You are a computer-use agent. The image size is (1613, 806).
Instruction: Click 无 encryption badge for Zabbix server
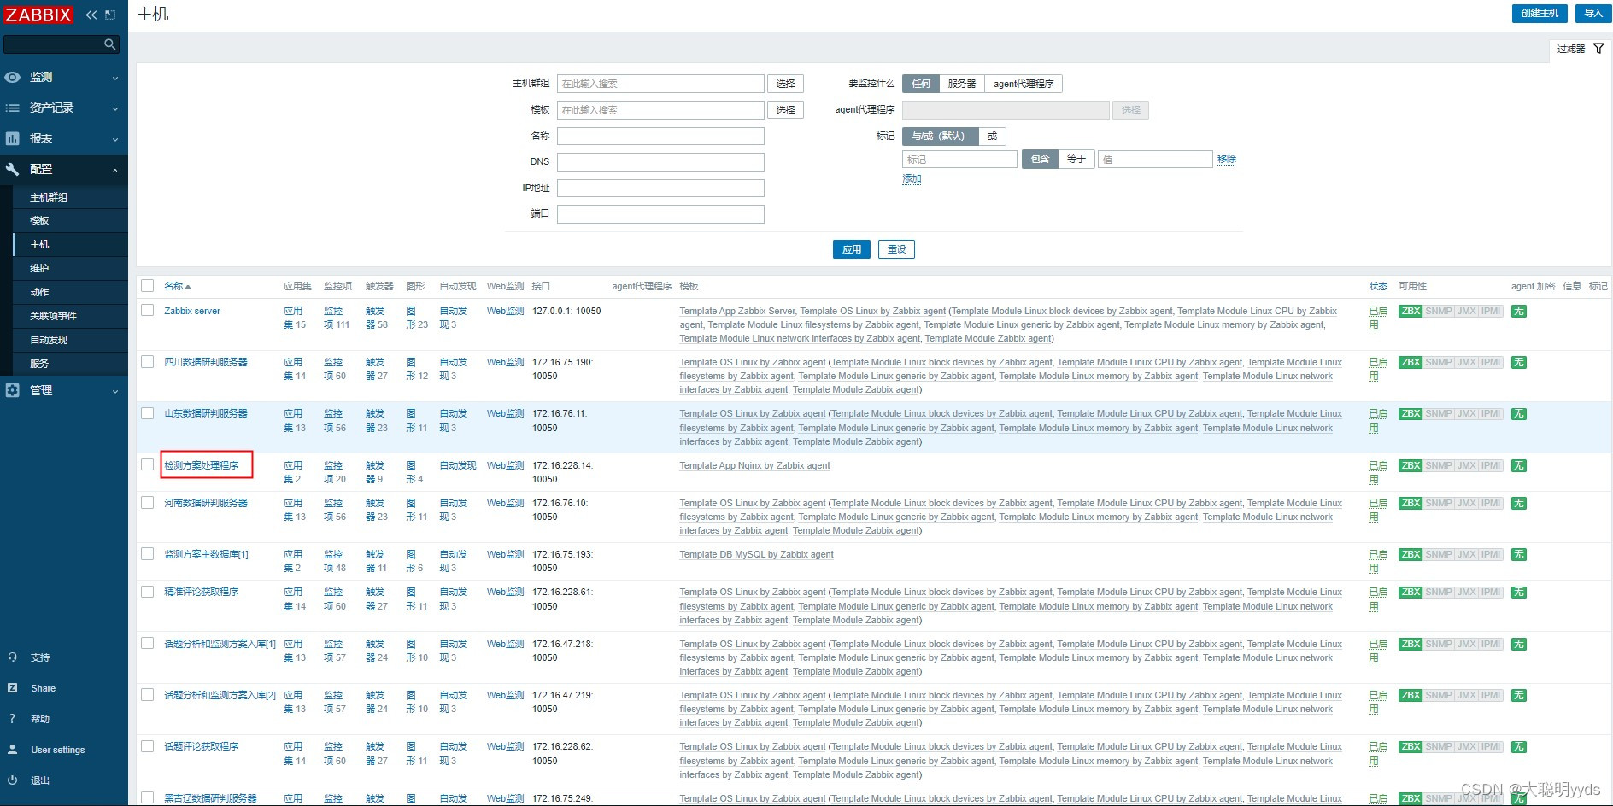coord(1519,311)
